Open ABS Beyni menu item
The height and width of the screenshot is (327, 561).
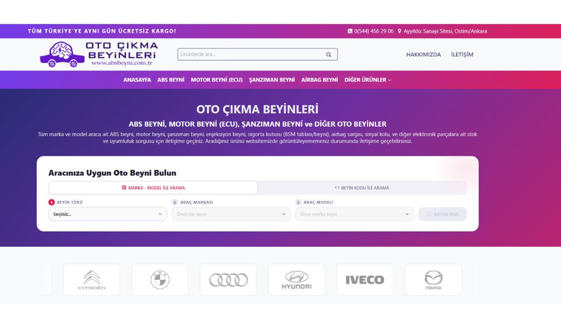171,80
